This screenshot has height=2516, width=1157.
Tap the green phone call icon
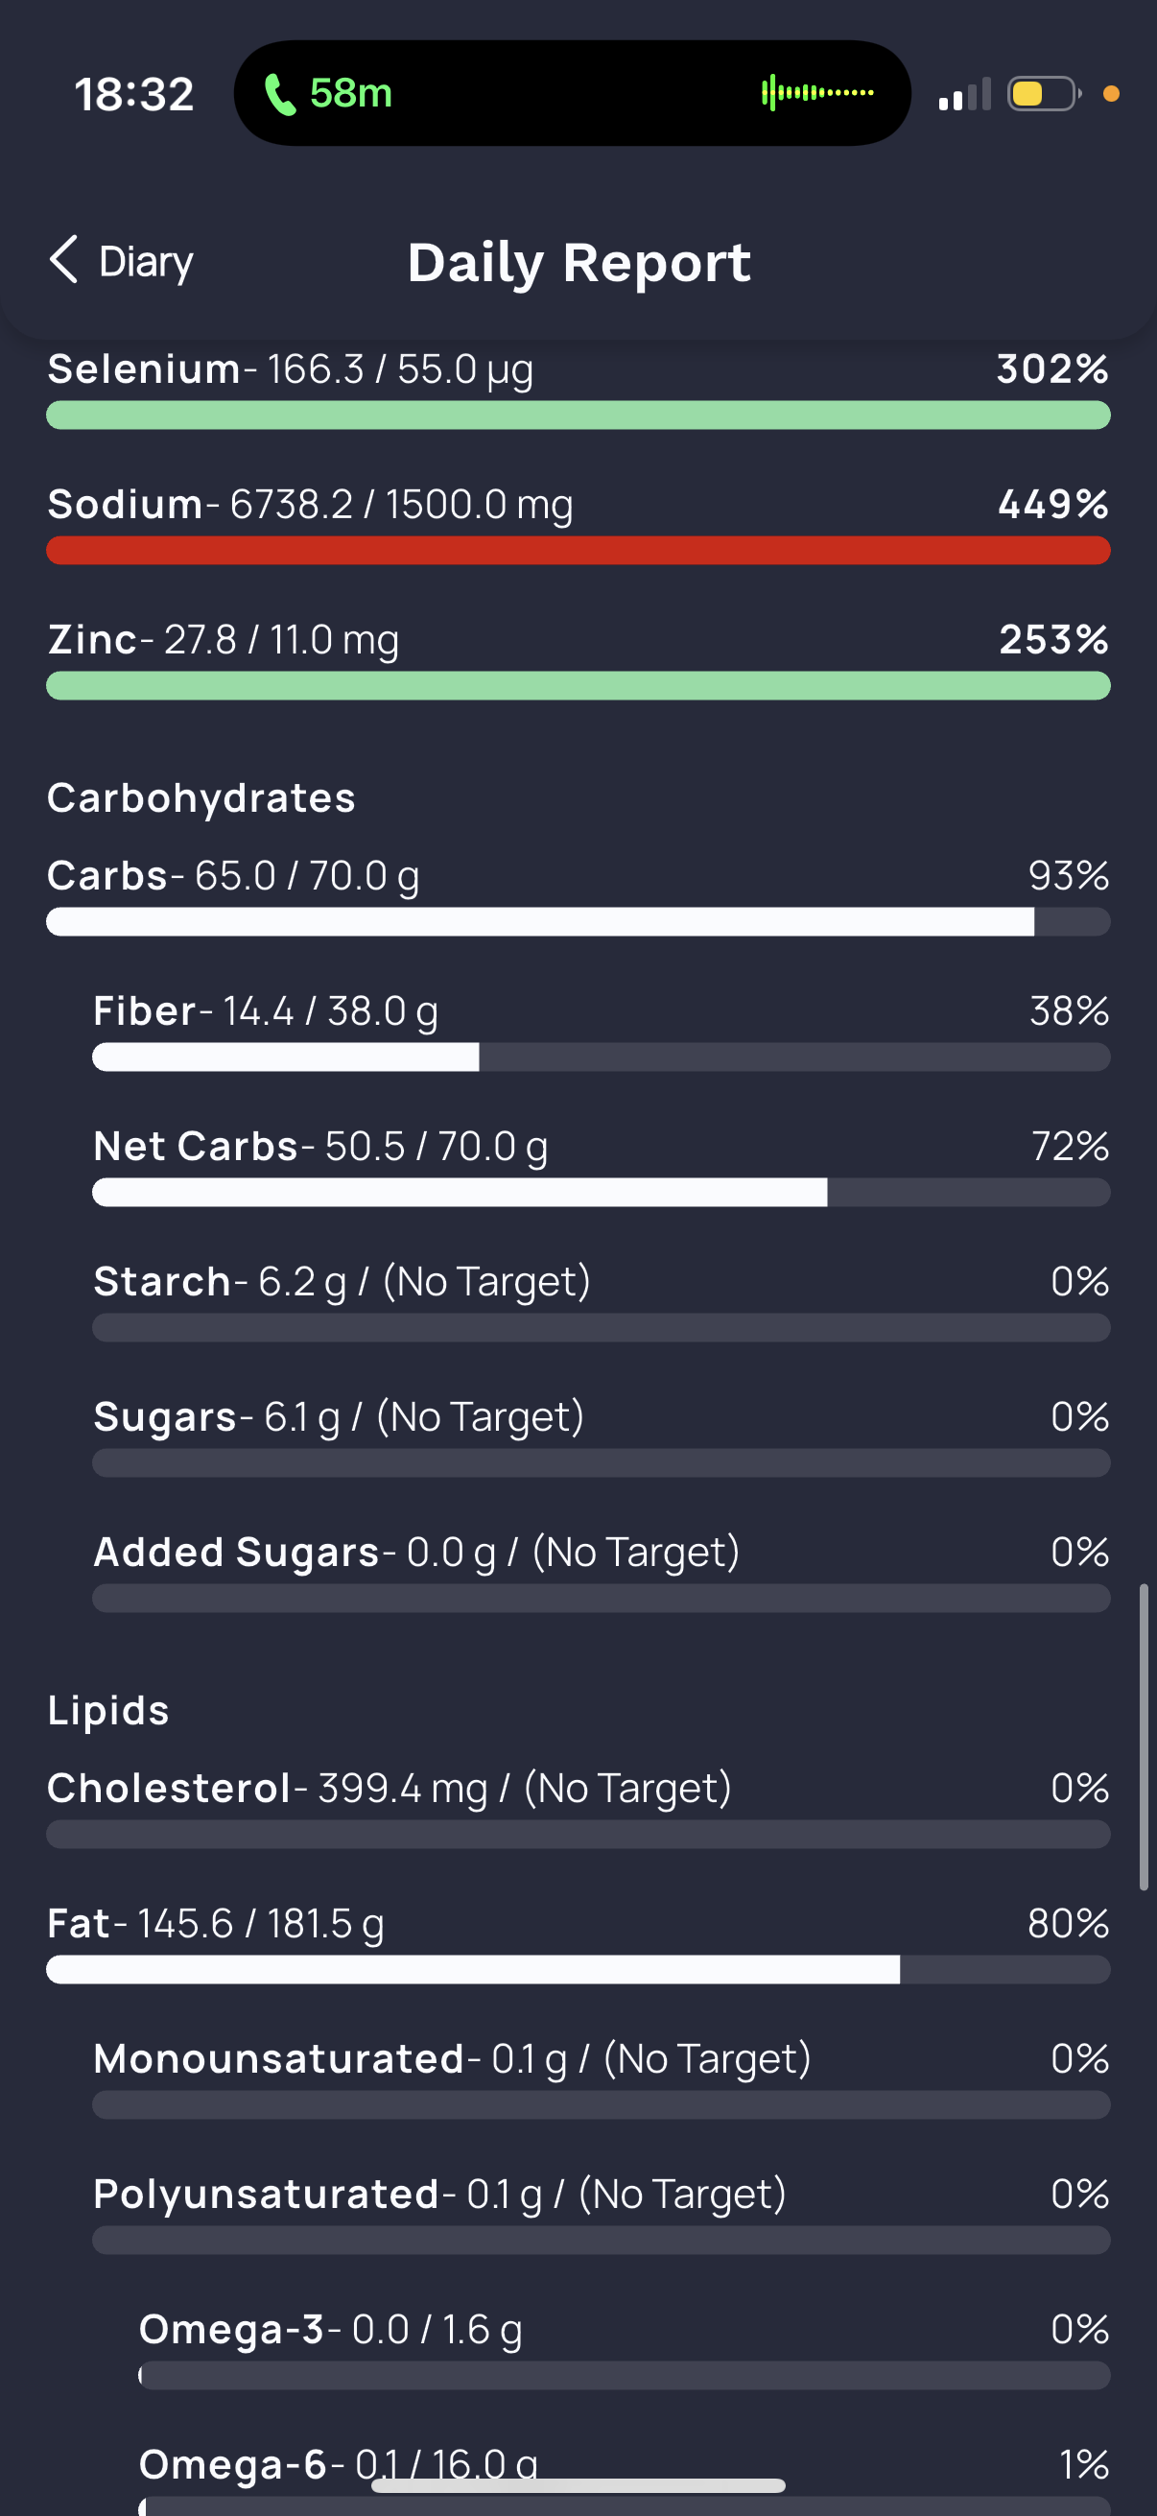pos(280,95)
